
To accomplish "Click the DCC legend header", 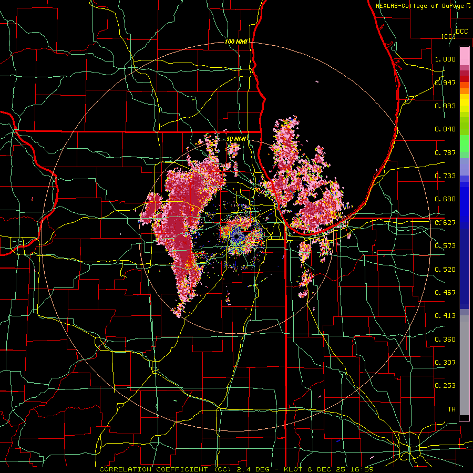I will coord(461,32).
